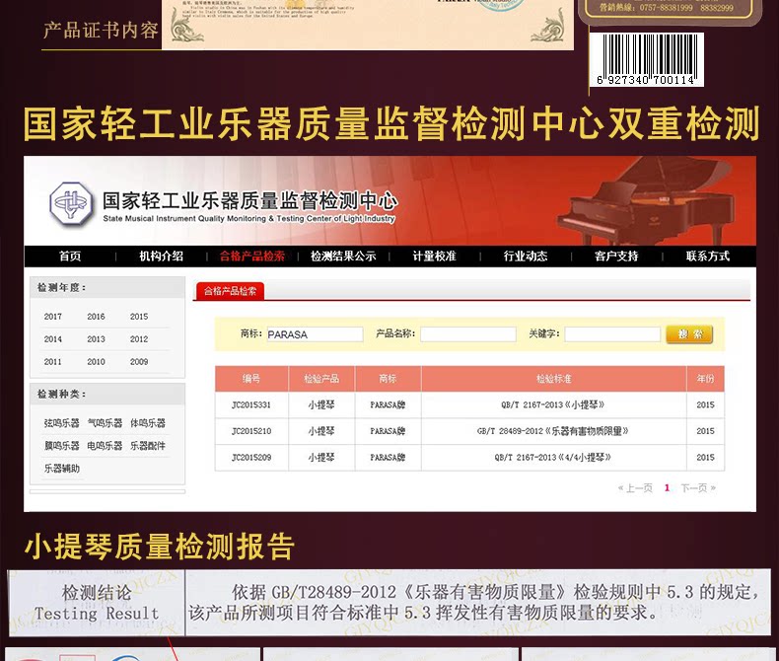Filter by test year 2012
The width and height of the screenshot is (779, 661).
[139, 339]
